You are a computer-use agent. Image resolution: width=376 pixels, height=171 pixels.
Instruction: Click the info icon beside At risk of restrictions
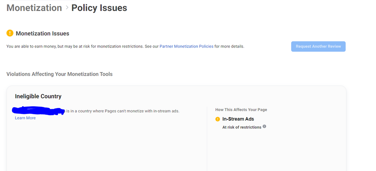coord(264,126)
